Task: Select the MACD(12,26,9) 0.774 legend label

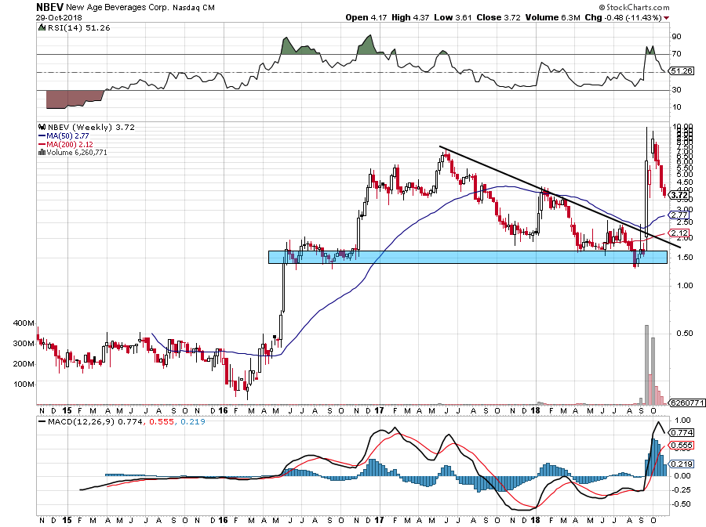Action: pyautogui.click(x=94, y=422)
